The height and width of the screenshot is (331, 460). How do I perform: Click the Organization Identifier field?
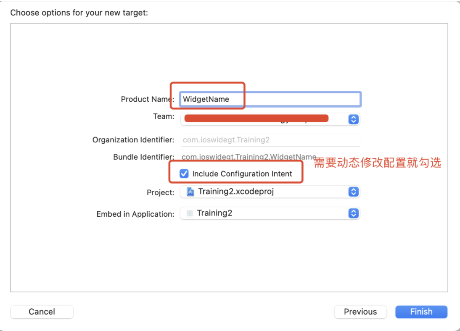(x=270, y=140)
